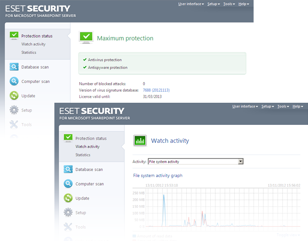
Task: Click Protection status icon in front window
Action: pos(68,138)
